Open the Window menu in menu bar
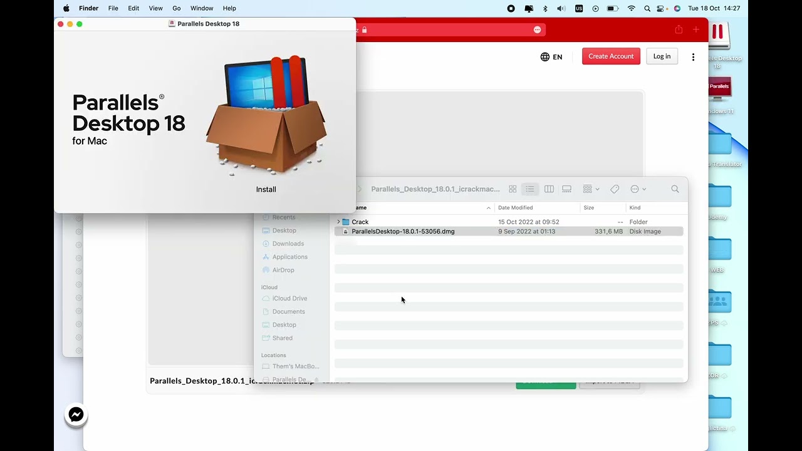Viewport: 802px width, 451px height. pos(202,8)
